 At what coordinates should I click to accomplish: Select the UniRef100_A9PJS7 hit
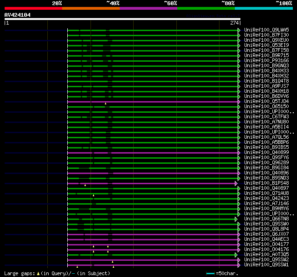(x=266, y=86)
